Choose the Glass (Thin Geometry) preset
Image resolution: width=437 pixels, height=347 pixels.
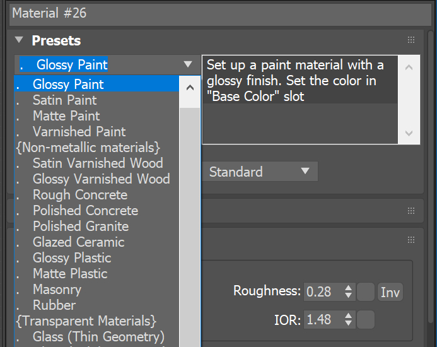click(96, 336)
